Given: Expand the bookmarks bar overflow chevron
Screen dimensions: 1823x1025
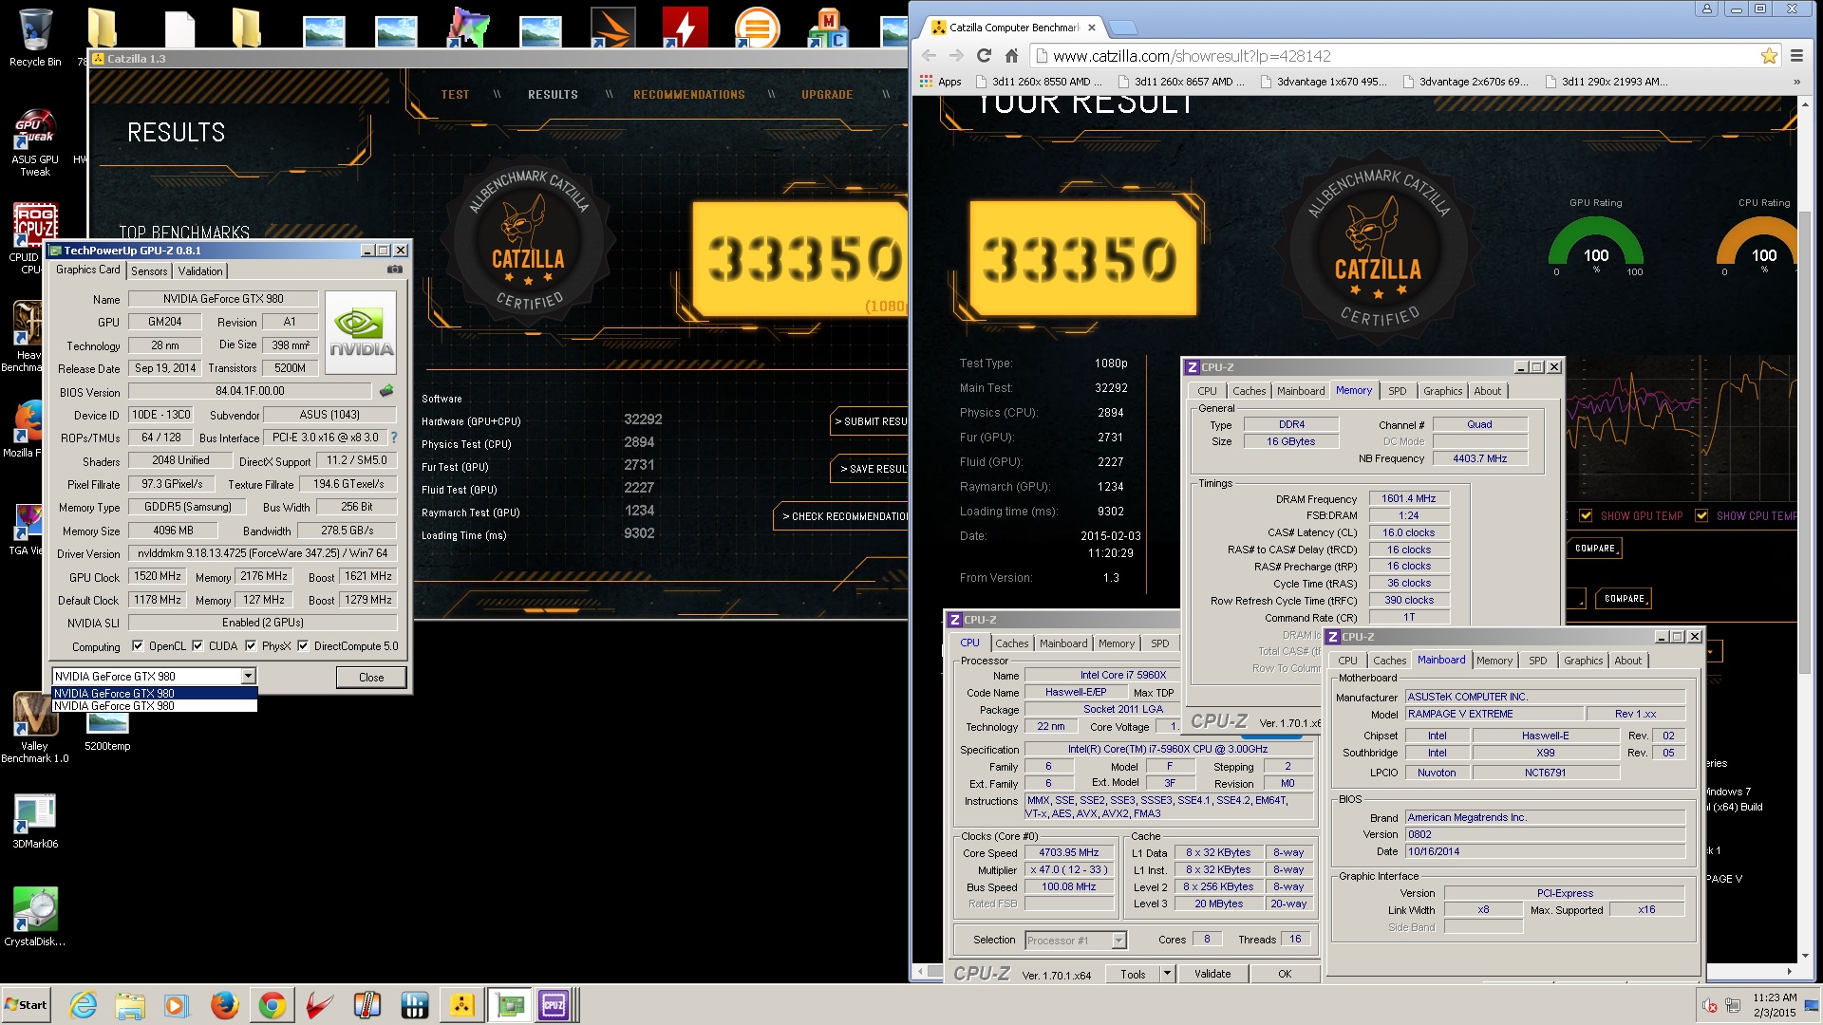Looking at the screenshot, I should [x=1796, y=82].
